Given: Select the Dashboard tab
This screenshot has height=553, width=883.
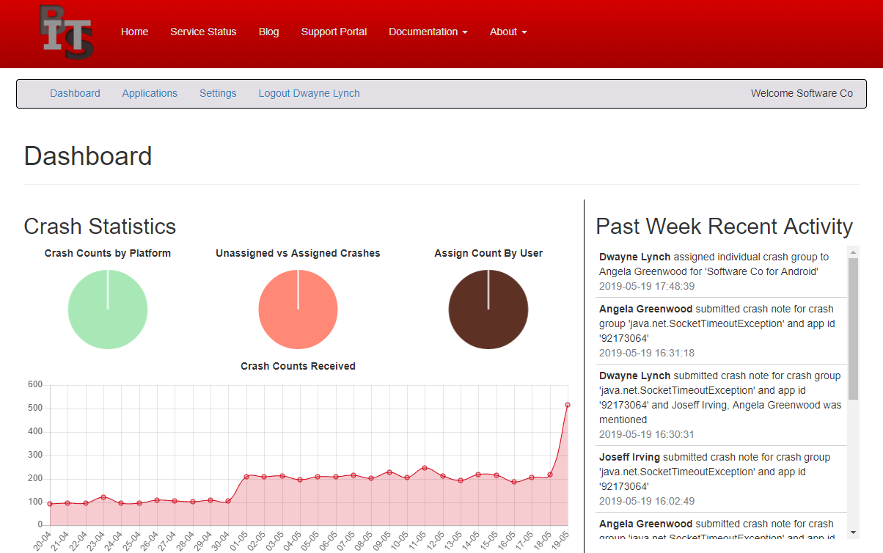Looking at the screenshot, I should (75, 93).
